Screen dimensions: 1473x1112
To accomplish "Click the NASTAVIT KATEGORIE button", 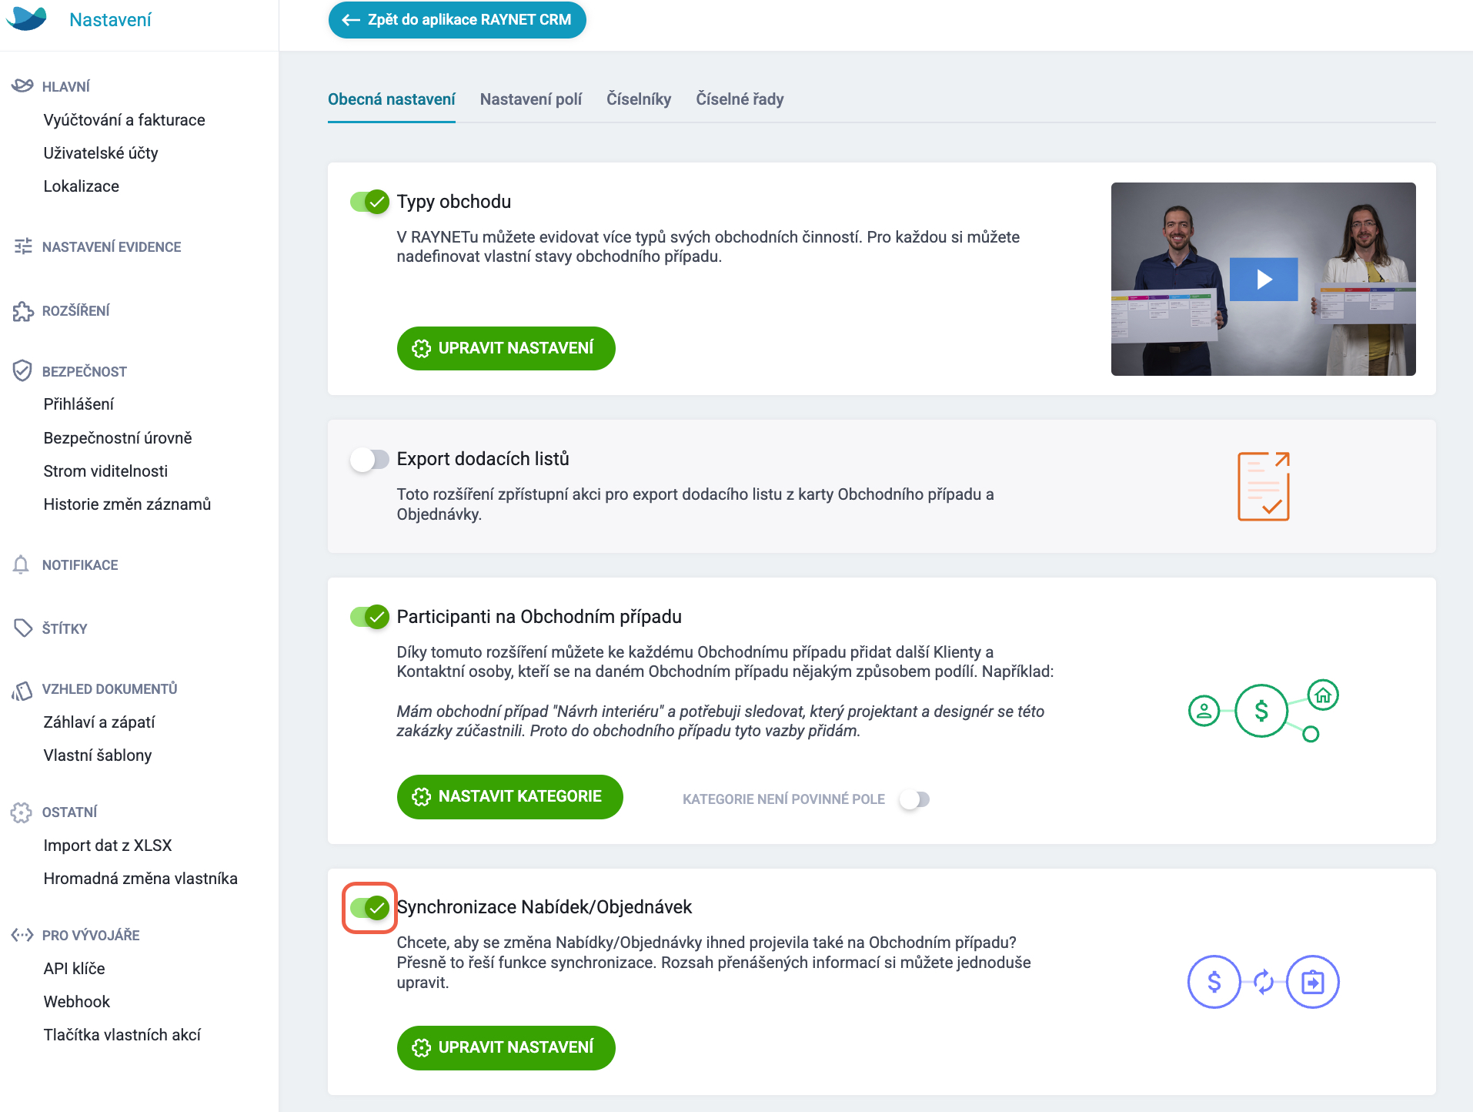I will [509, 796].
